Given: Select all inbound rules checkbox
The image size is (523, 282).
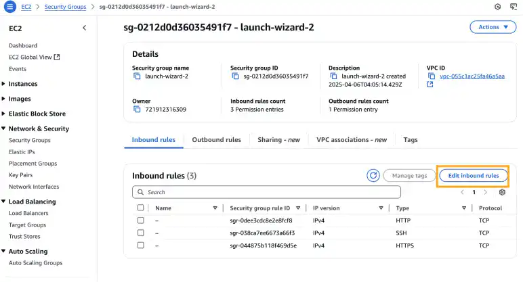Looking at the screenshot, I should [x=141, y=208].
